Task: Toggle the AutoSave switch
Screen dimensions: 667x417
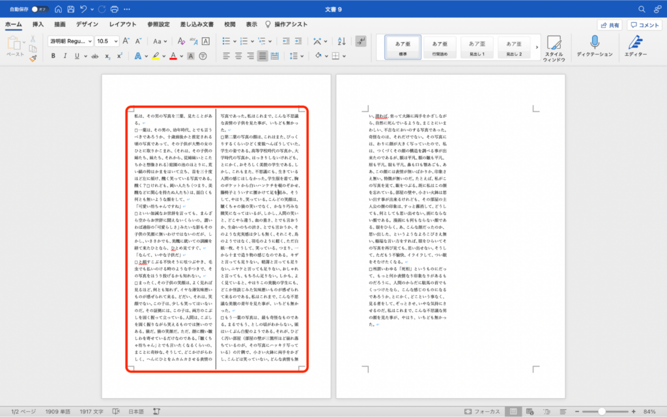Action: click(40, 9)
